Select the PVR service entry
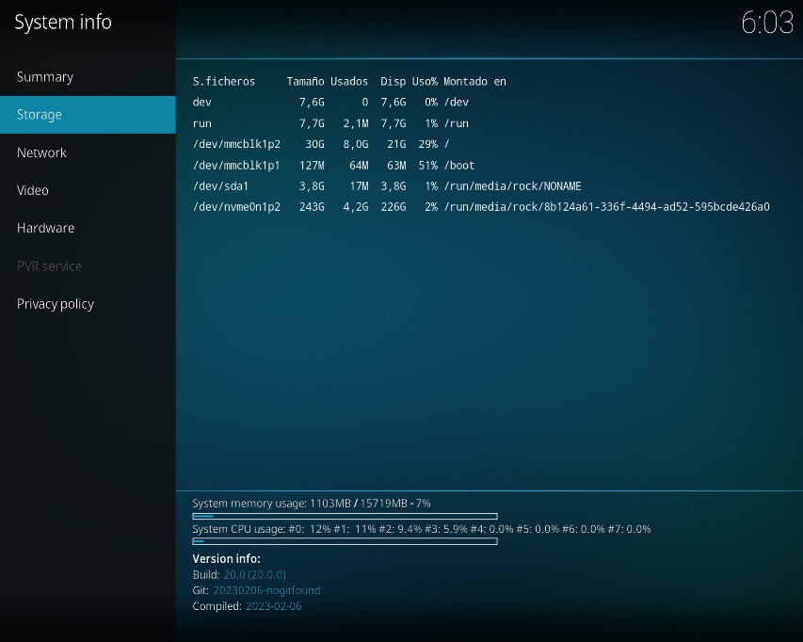The image size is (803, 642). point(88,266)
